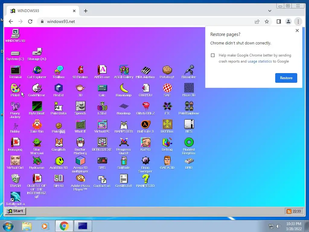Open Credits.txt notepad icon

click(124, 181)
